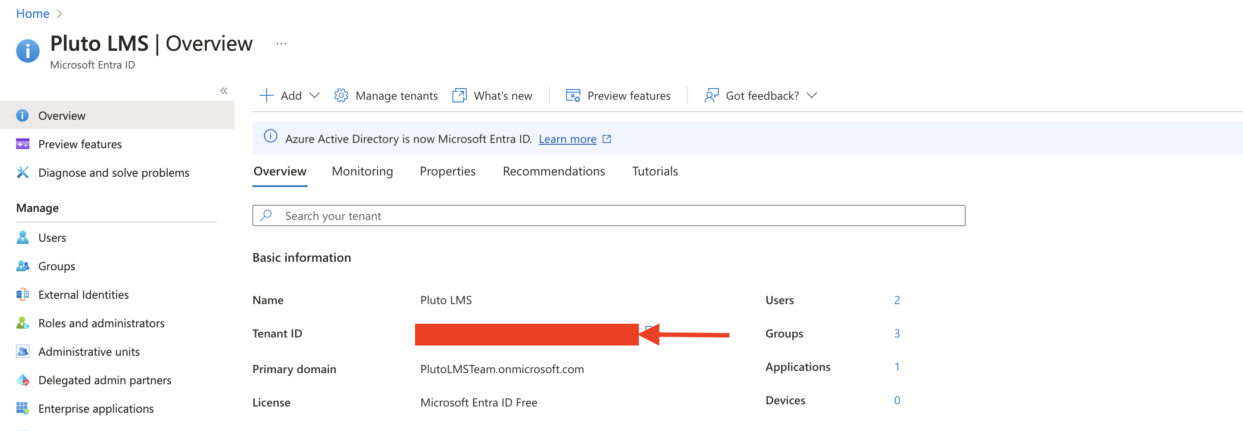This screenshot has width=1243, height=431.
Task: Click the Overview info icon in sidebar
Action: [x=22, y=115]
